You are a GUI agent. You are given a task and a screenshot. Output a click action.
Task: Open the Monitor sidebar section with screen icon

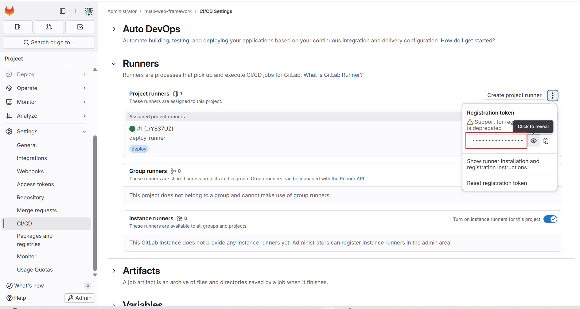(46, 102)
